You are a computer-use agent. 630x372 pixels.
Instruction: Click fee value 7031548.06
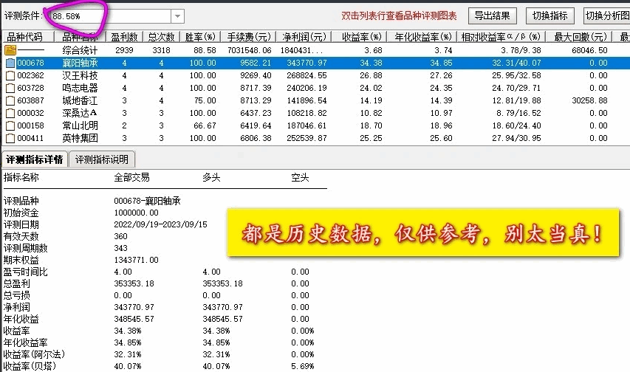[x=249, y=50]
